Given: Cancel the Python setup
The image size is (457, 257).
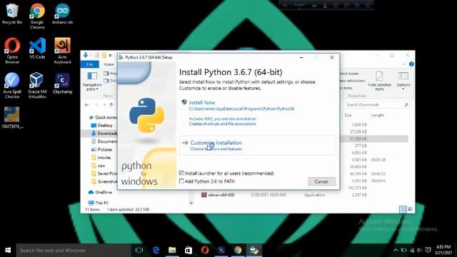Looking at the screenshot, I should (321, 181).
